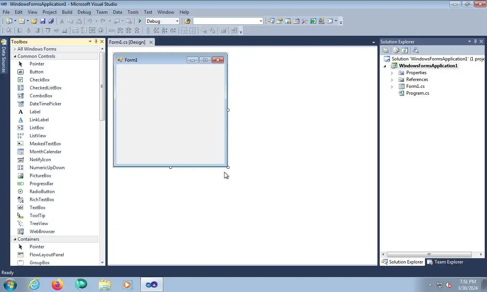
Task: Click the volume icon in system tray
Action: (449, 285)
